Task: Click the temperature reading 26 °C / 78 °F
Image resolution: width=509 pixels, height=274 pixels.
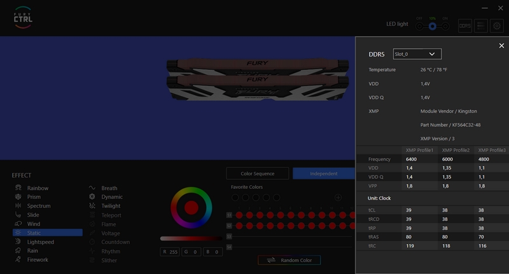Action: point(434,70)
